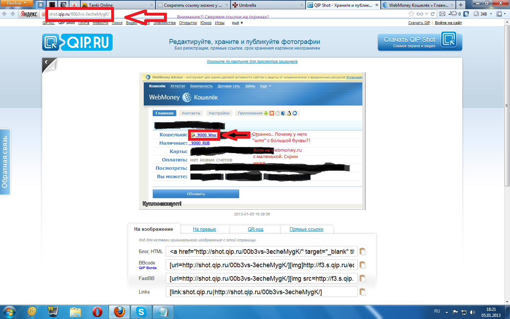This screenshot has width=510, height=319.
Task: Open the pinned VK tab
Action: pos(41,5)
